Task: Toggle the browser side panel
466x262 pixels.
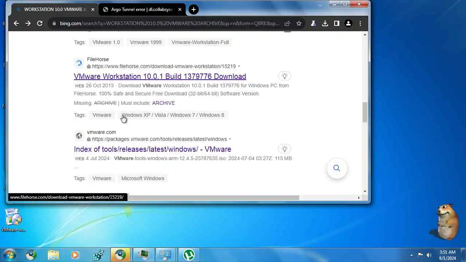Action: point(337,23)
